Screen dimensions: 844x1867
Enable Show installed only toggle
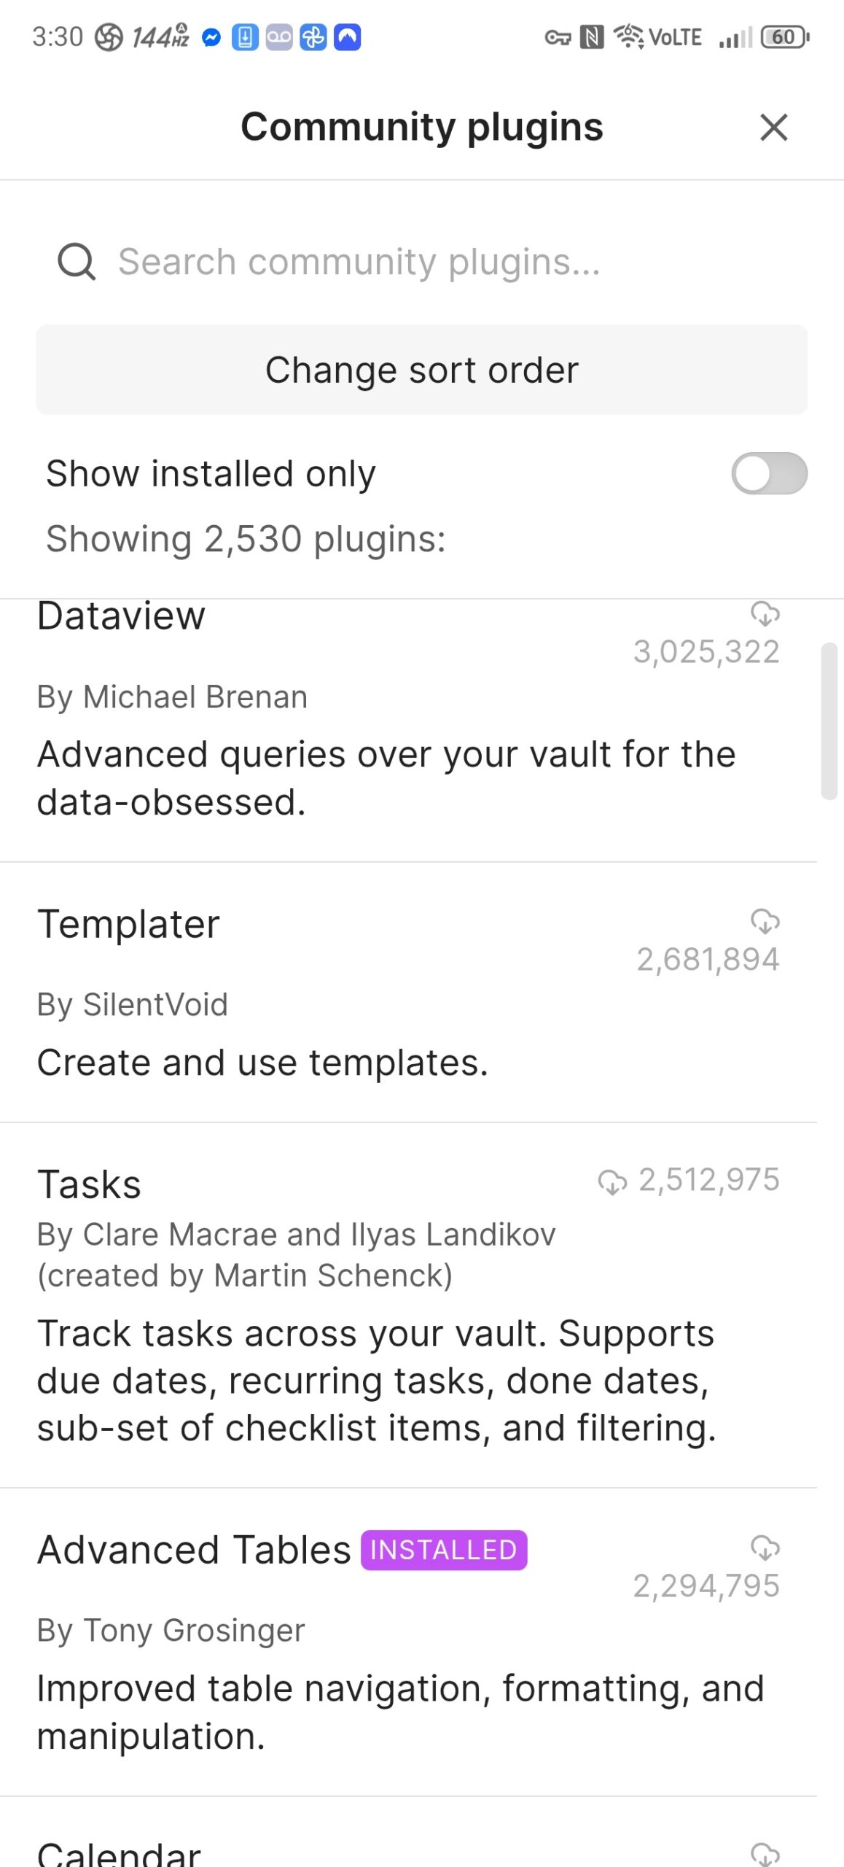[x=769, y=474]
